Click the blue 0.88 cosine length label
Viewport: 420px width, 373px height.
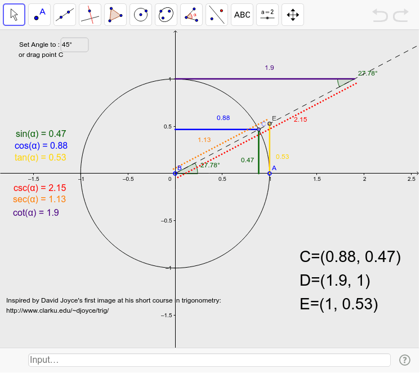[x=223, y=118]
